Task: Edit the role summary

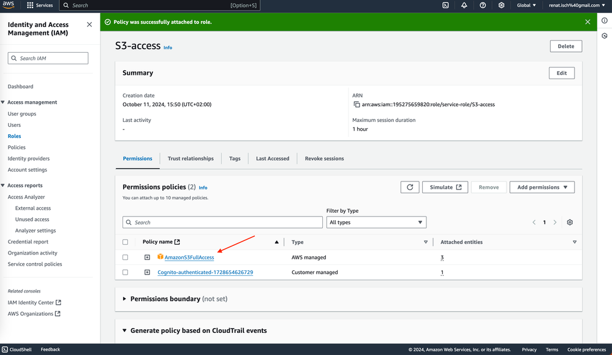Action: (x=562, y=73)
